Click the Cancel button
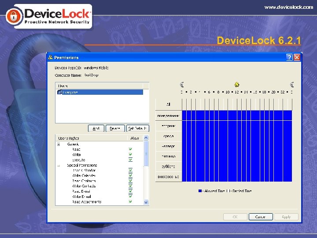This screenshot has height=238, width=317. (261, 217)
